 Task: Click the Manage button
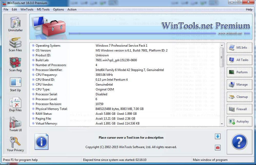(x=239, y=85)
